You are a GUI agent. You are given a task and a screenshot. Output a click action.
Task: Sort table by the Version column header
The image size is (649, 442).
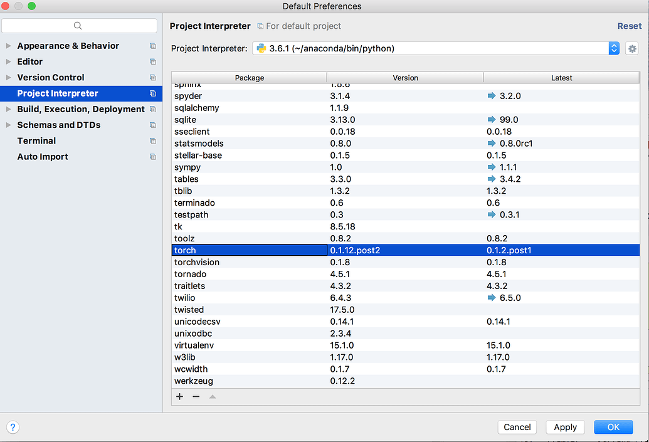(405, 78)
